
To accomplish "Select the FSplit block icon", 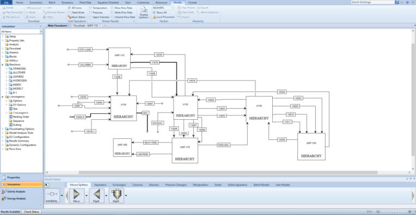I will [96, 195].
